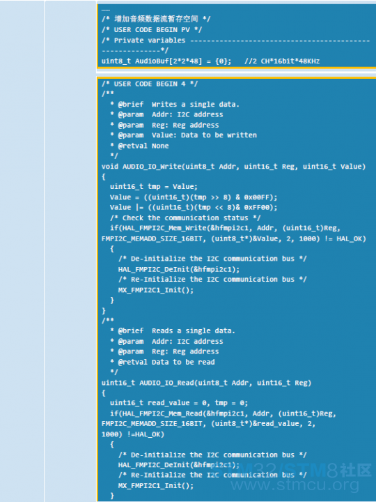
Task: Click the 'USER CODE BEGIN 4' comment line
Action: tap(150, 84)
